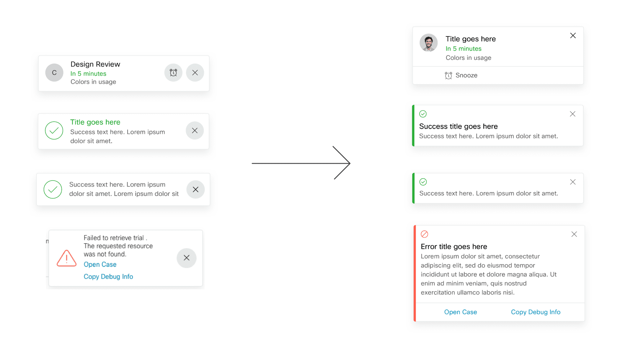
Task: Dismiss the 'Error title goes here' toast
Action: [x=574, y=234]
